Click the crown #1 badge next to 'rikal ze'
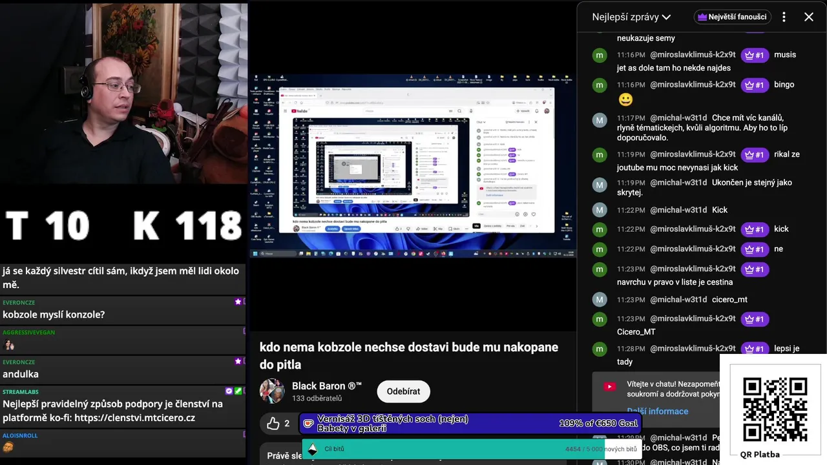This screenshot has height=465, width=827. tap(755, 155)
